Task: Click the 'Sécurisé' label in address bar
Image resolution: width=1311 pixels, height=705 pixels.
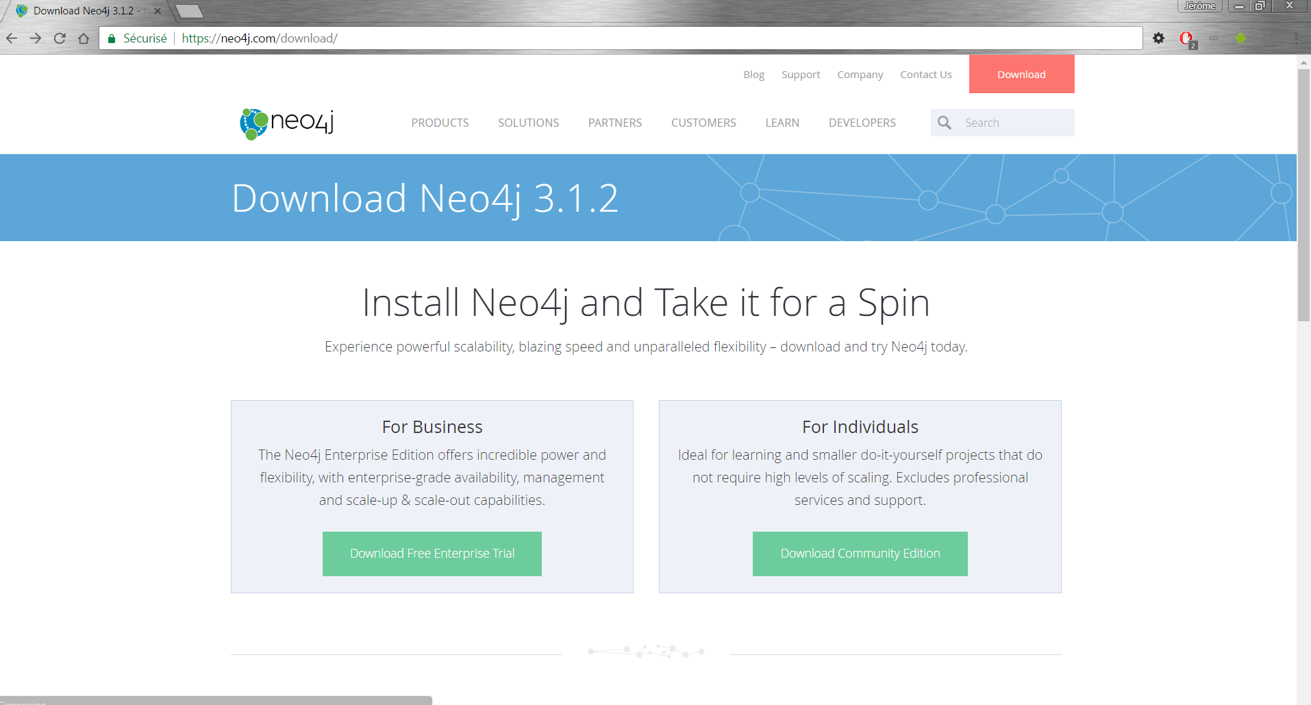Action: click(x=145, y=38)
